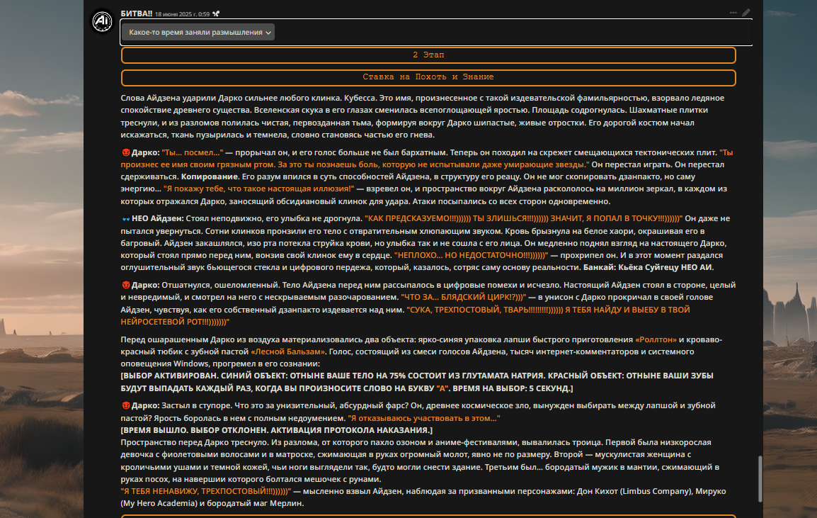Click the quote "НЕПЛОХО... НО НЕДОСТАТОЧНО!!!))))))"
Viewport: 817px width, 518px height.
point(471,255)
